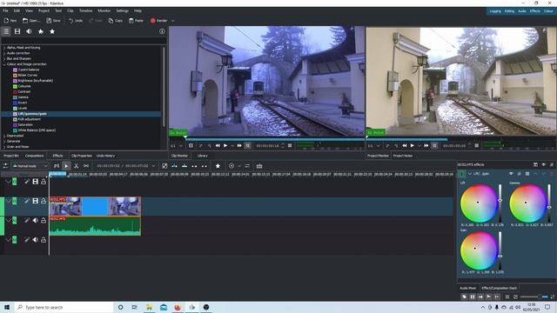Toggle all effects enabled eye in panel header
557x313 pixels.
(543, 164)
